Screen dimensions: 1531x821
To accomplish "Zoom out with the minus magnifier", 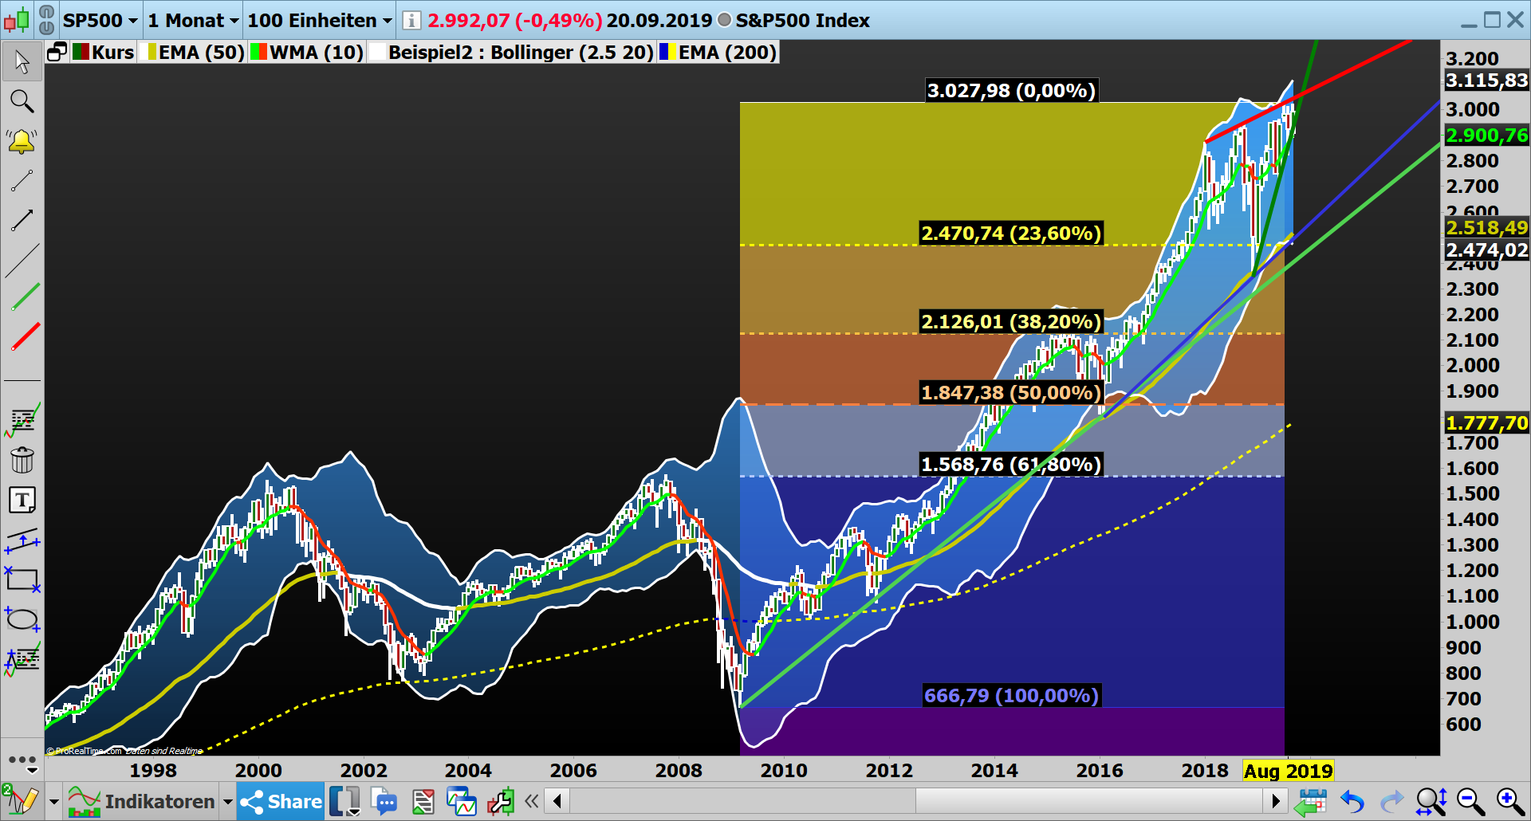I will (x=1471, y=801).
